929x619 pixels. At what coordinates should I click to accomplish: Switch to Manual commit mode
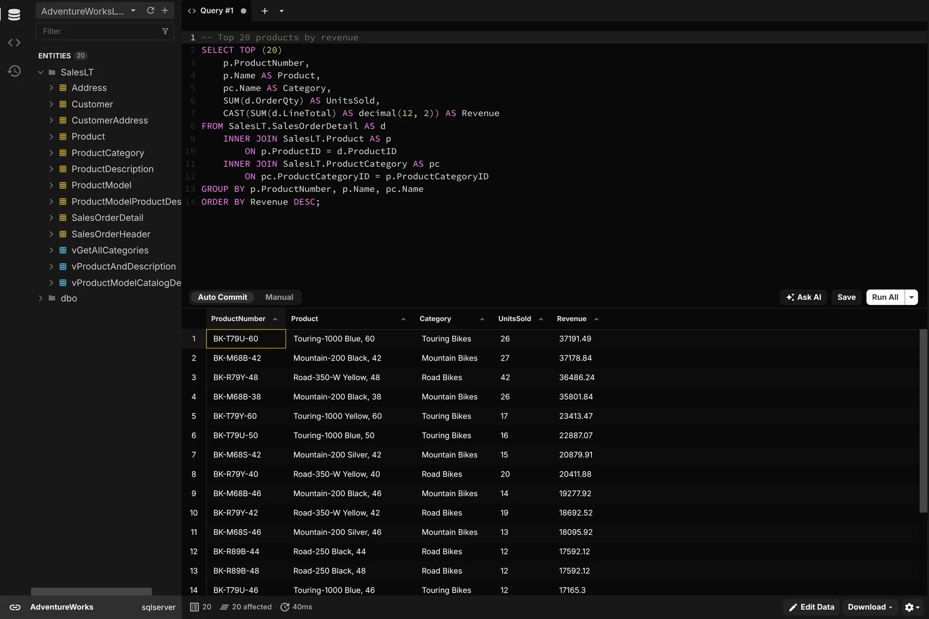click(279, 297)
